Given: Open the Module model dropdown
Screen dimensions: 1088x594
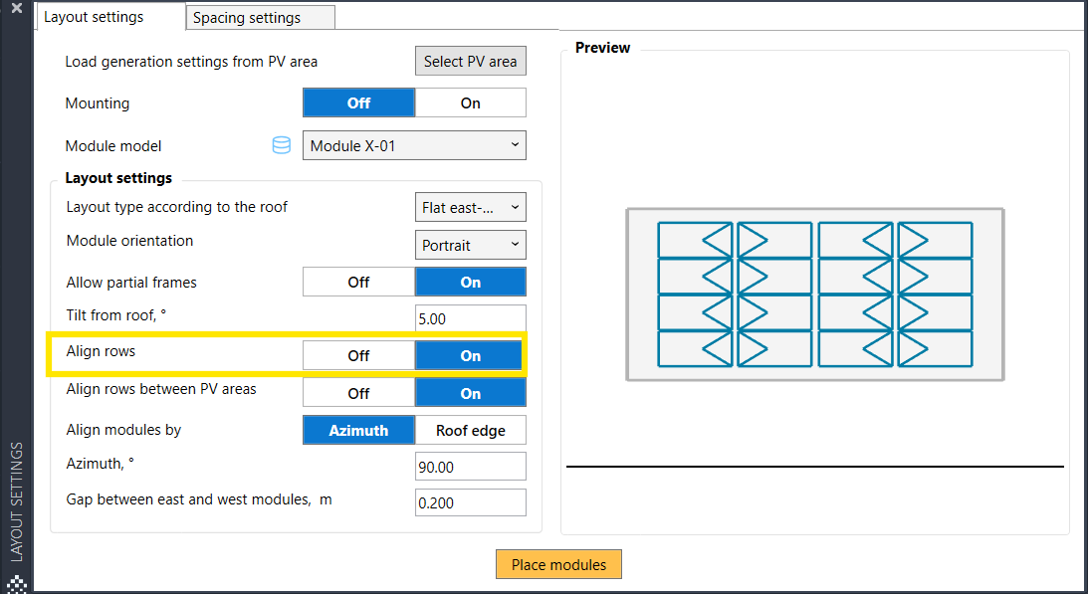Looking at the screenshot, I should [414, 145].
